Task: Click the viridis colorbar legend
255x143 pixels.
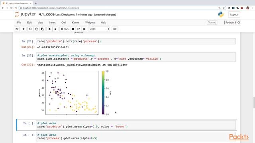Action: click(103, 93)
